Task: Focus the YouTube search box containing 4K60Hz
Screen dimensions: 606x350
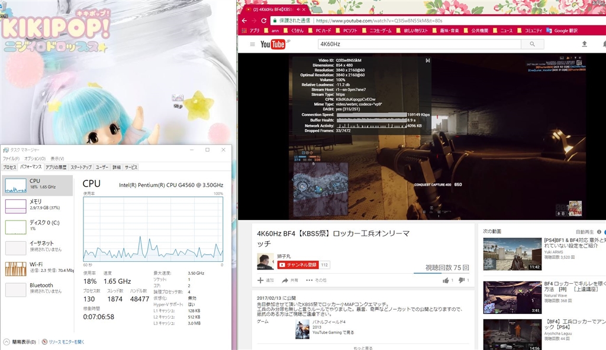Action: pos(420,44)
